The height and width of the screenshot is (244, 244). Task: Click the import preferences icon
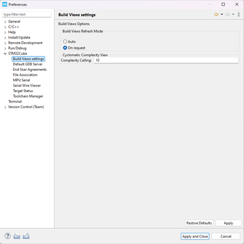pyautogui.click(x=16, y=236)
